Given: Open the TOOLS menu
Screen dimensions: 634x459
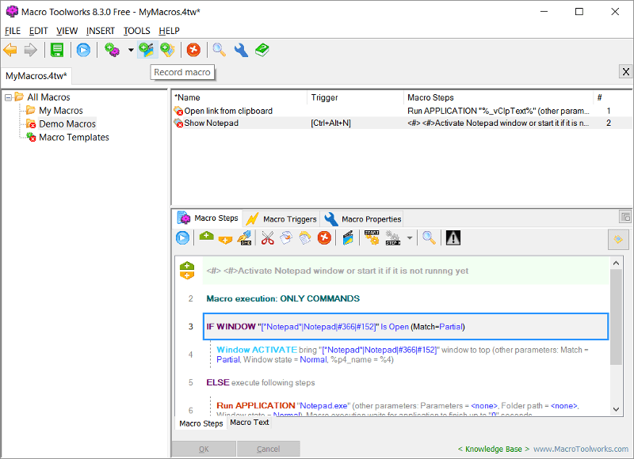Looking at the screenshot, I should coord(136,31).
